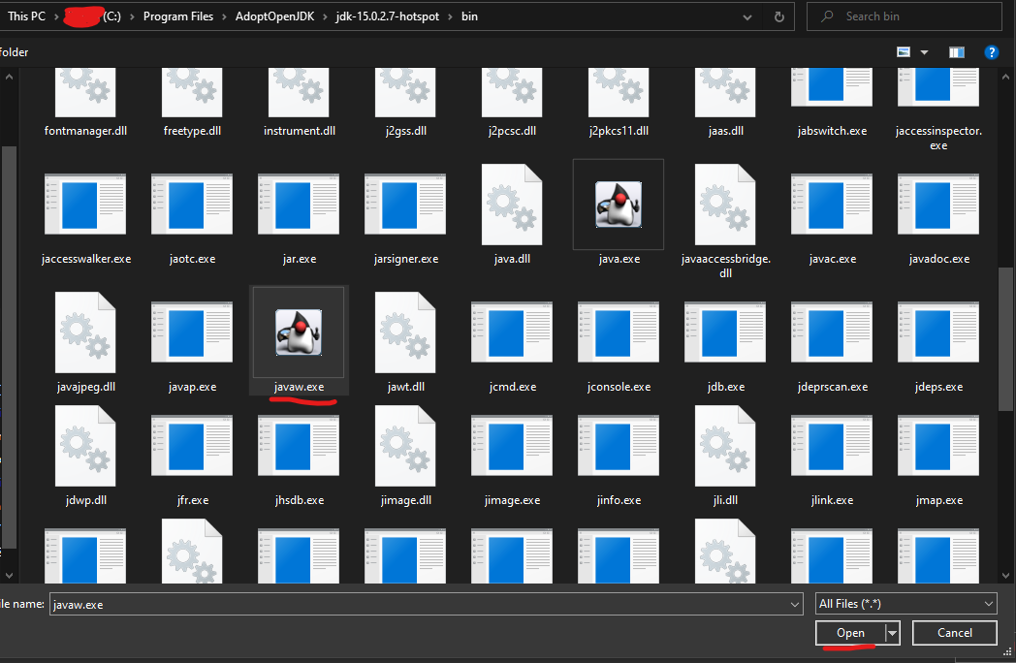
Task: Toggle the preview pane icon
Action: pyautogui.click(x=957, y=52)
